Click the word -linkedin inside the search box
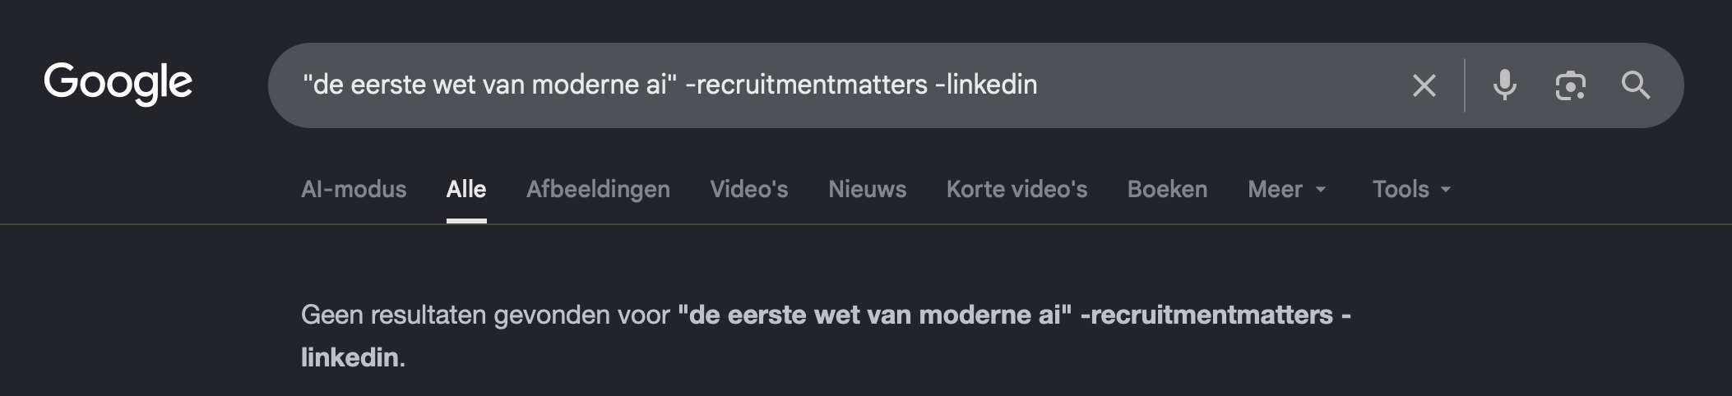 click(x=986, y=85)
